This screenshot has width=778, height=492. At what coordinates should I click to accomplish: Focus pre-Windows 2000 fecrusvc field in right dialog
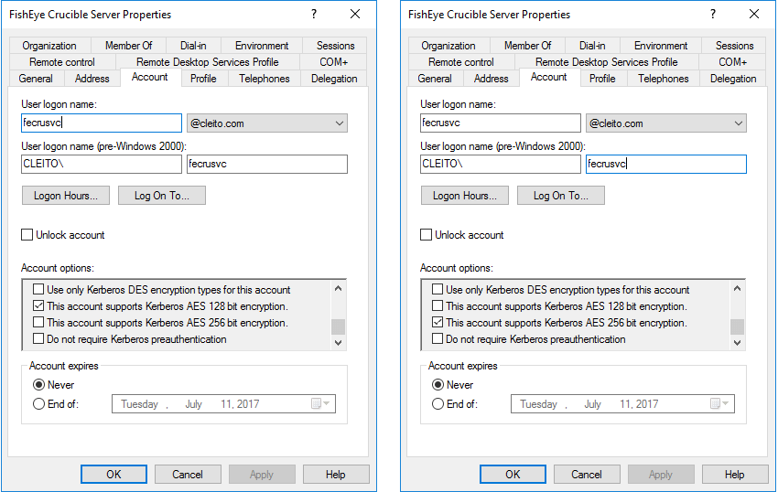(x=665, y=165)
